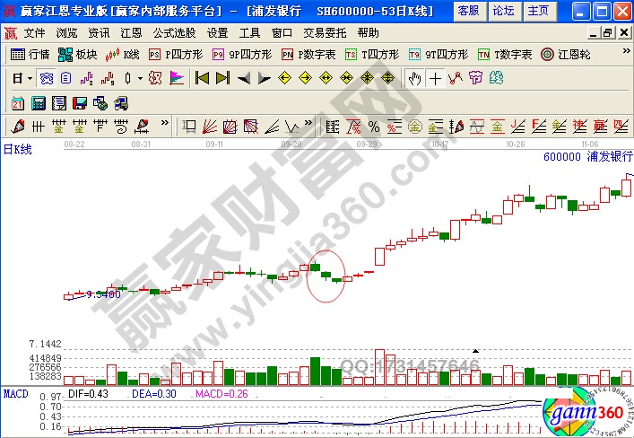
Task: Toggle the crosshair cursor tool
Action: click(435, 78)
